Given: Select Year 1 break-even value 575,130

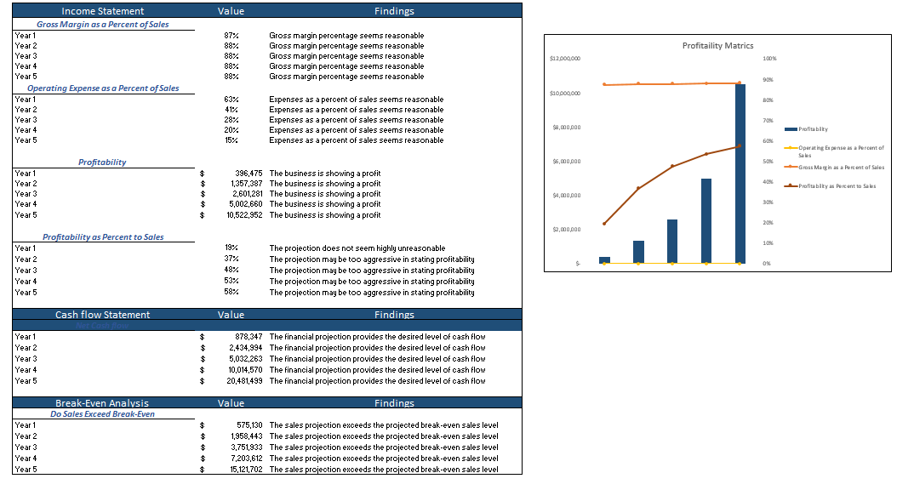Looking at the screenshot, I should pos(244,425).
